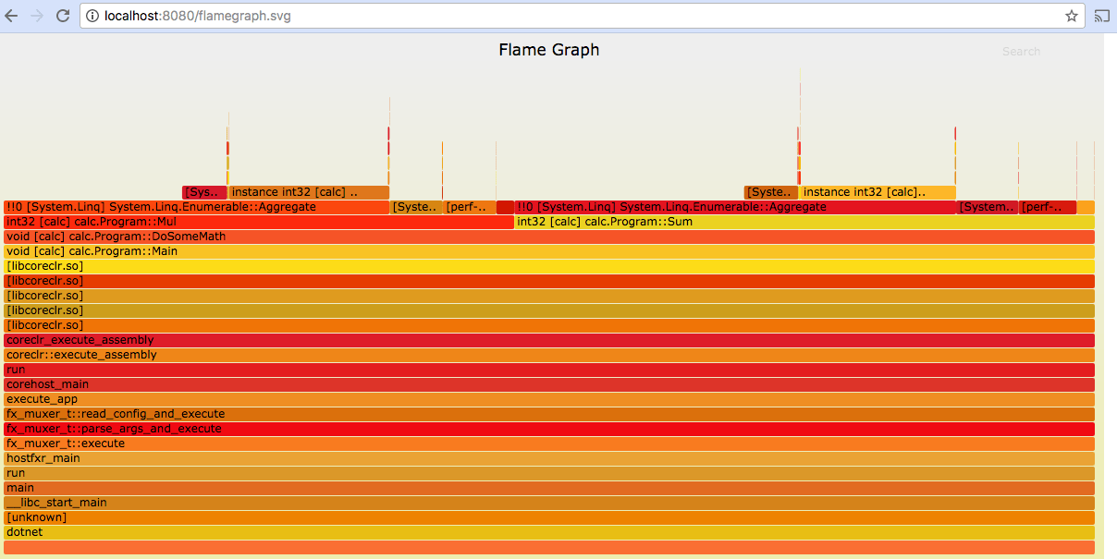1117x559 pixels.
Task: Click "[perf-.." frame above Sum
Action: click(x=1048, y=207)
